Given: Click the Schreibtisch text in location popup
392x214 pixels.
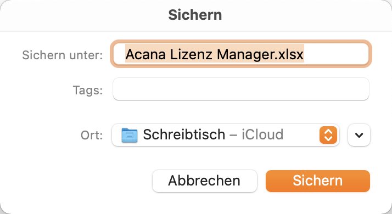Looking at the screenshot, I should coord(184,134).
